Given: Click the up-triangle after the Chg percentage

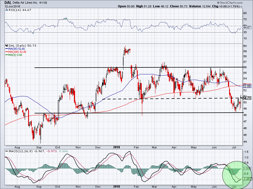Looking at the screenshot, I should 241,6.
